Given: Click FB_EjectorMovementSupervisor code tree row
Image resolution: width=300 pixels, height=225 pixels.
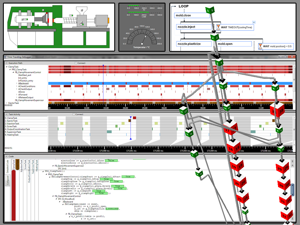Looking at the screenshot, I should point(69,166).
